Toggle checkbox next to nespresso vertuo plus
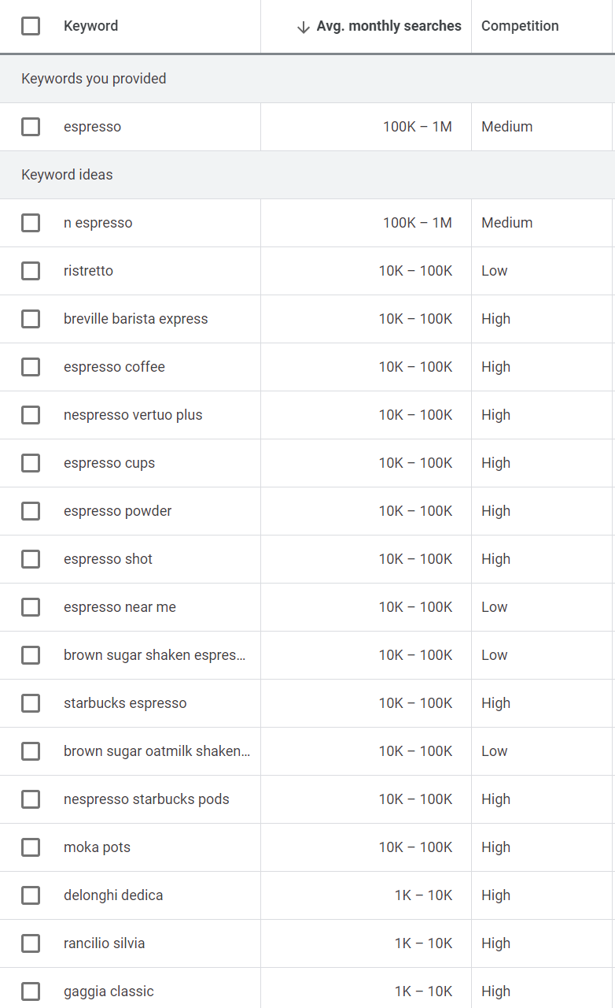The image size is (615, 1008). tap(31, 415)
